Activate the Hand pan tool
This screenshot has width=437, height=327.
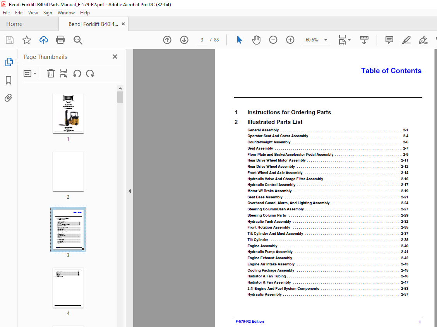[256, 40]
